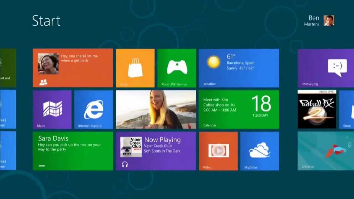The height and width of the screenshot is (199, 354).
Task: Click 'Soft Spots In The Dark' song title
Action: coord(162,151)
